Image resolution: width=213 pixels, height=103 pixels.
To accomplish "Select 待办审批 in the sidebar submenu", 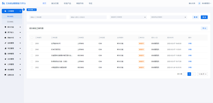I will pyautogui.click(x=12, y=17).
